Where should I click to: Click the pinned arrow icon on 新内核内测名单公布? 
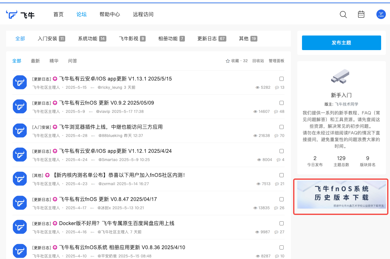tap(47, 175)
